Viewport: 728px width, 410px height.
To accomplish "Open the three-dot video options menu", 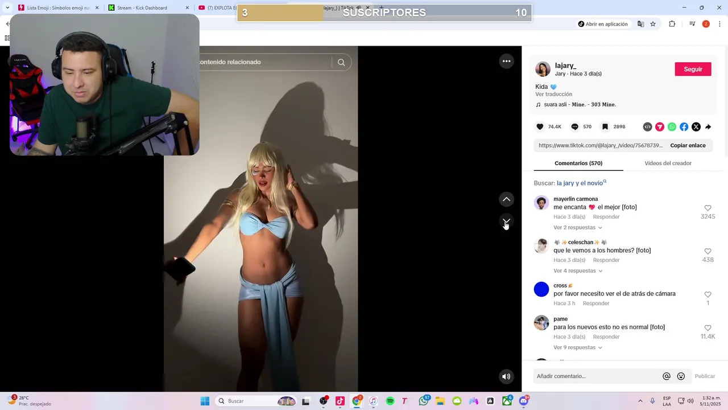I will (x=506, y=61).
